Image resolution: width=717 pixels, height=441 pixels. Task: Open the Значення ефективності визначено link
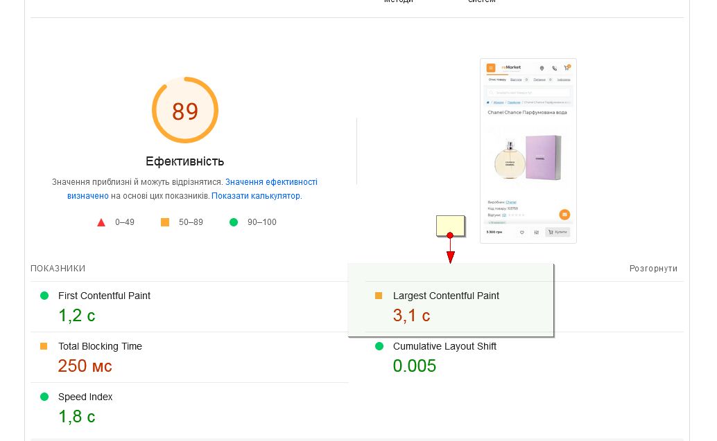point(271,182)
